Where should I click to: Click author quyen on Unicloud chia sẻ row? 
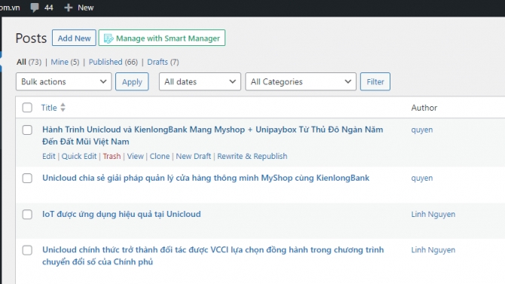click(422, 178)
